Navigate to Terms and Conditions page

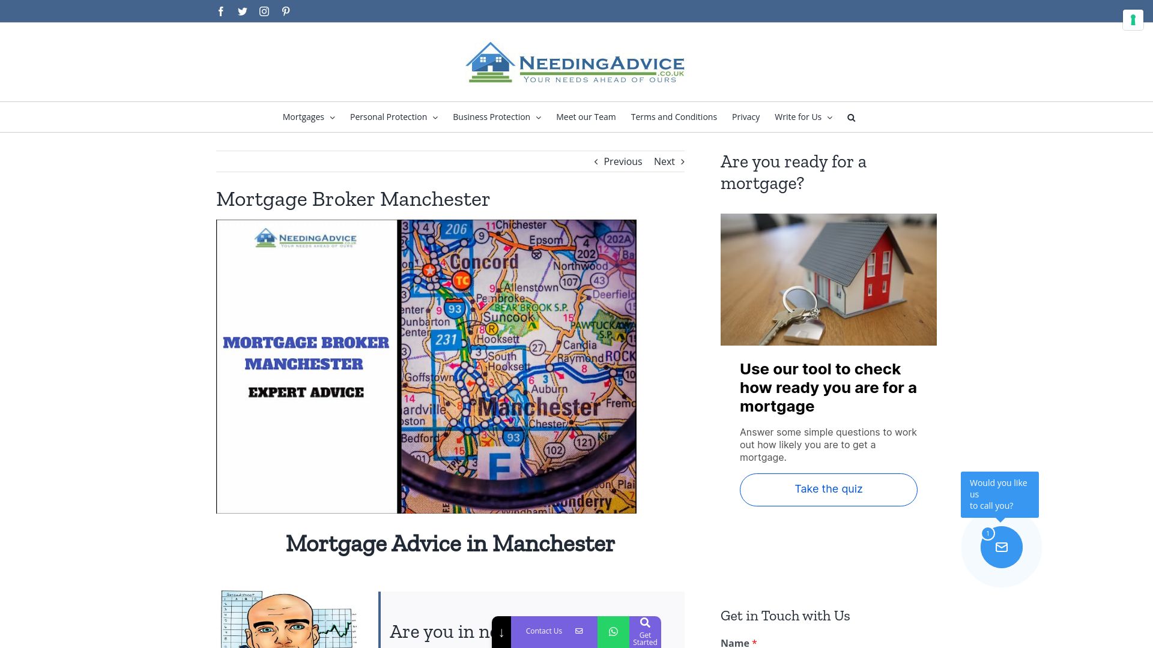[x=674, y=117]
